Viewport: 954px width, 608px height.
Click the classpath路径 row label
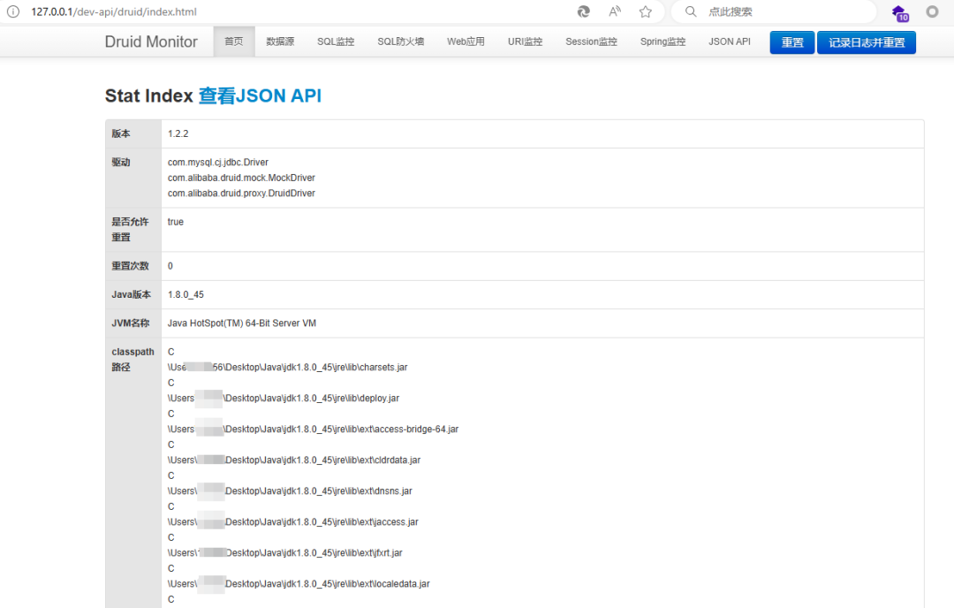pos(132,359)
